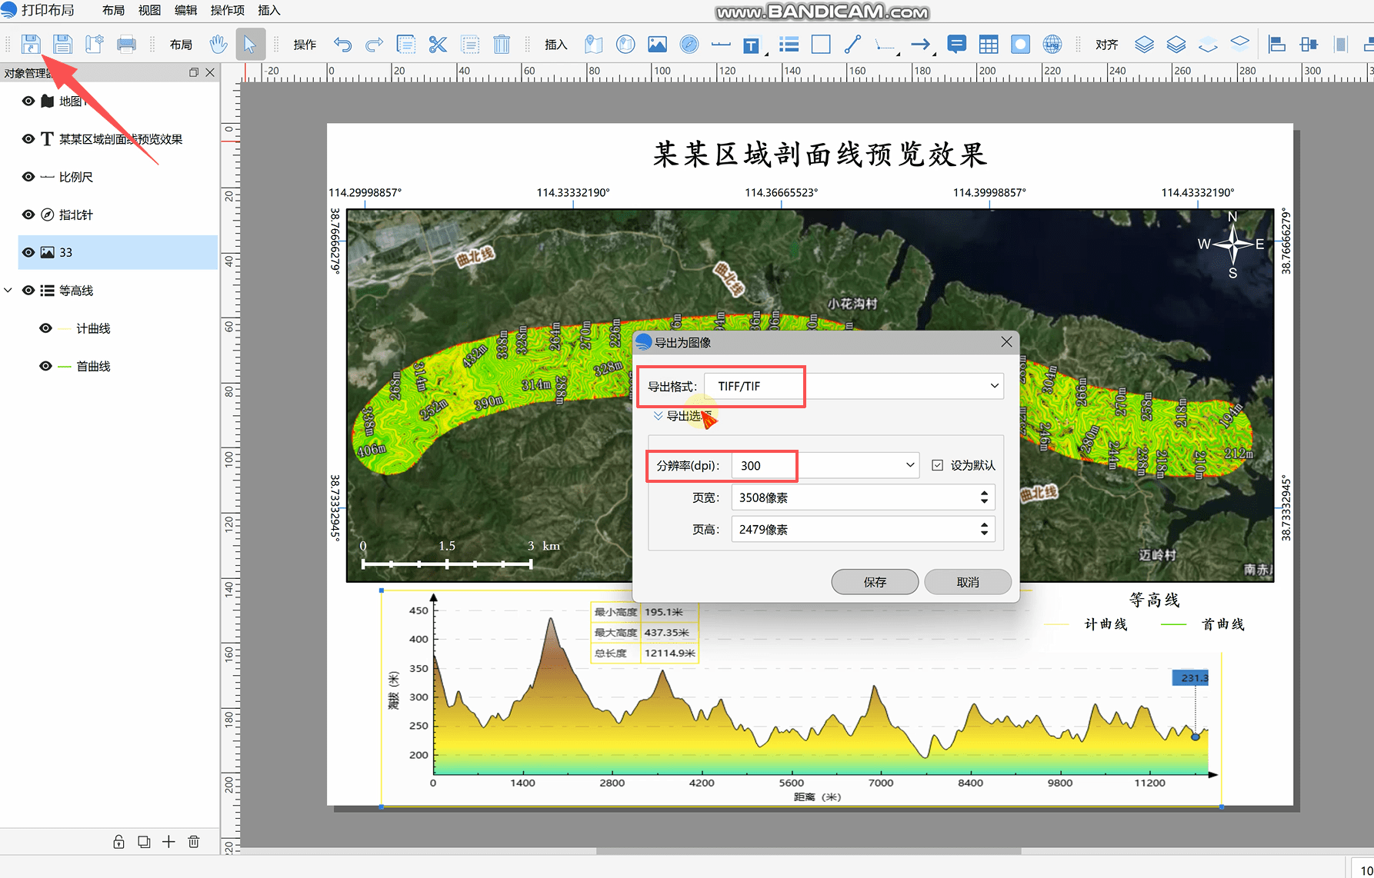Click the insert callout speech-bubble icon
Image resolution: width=1374 pixels, height=878 pixels.
tap(956, 44)
